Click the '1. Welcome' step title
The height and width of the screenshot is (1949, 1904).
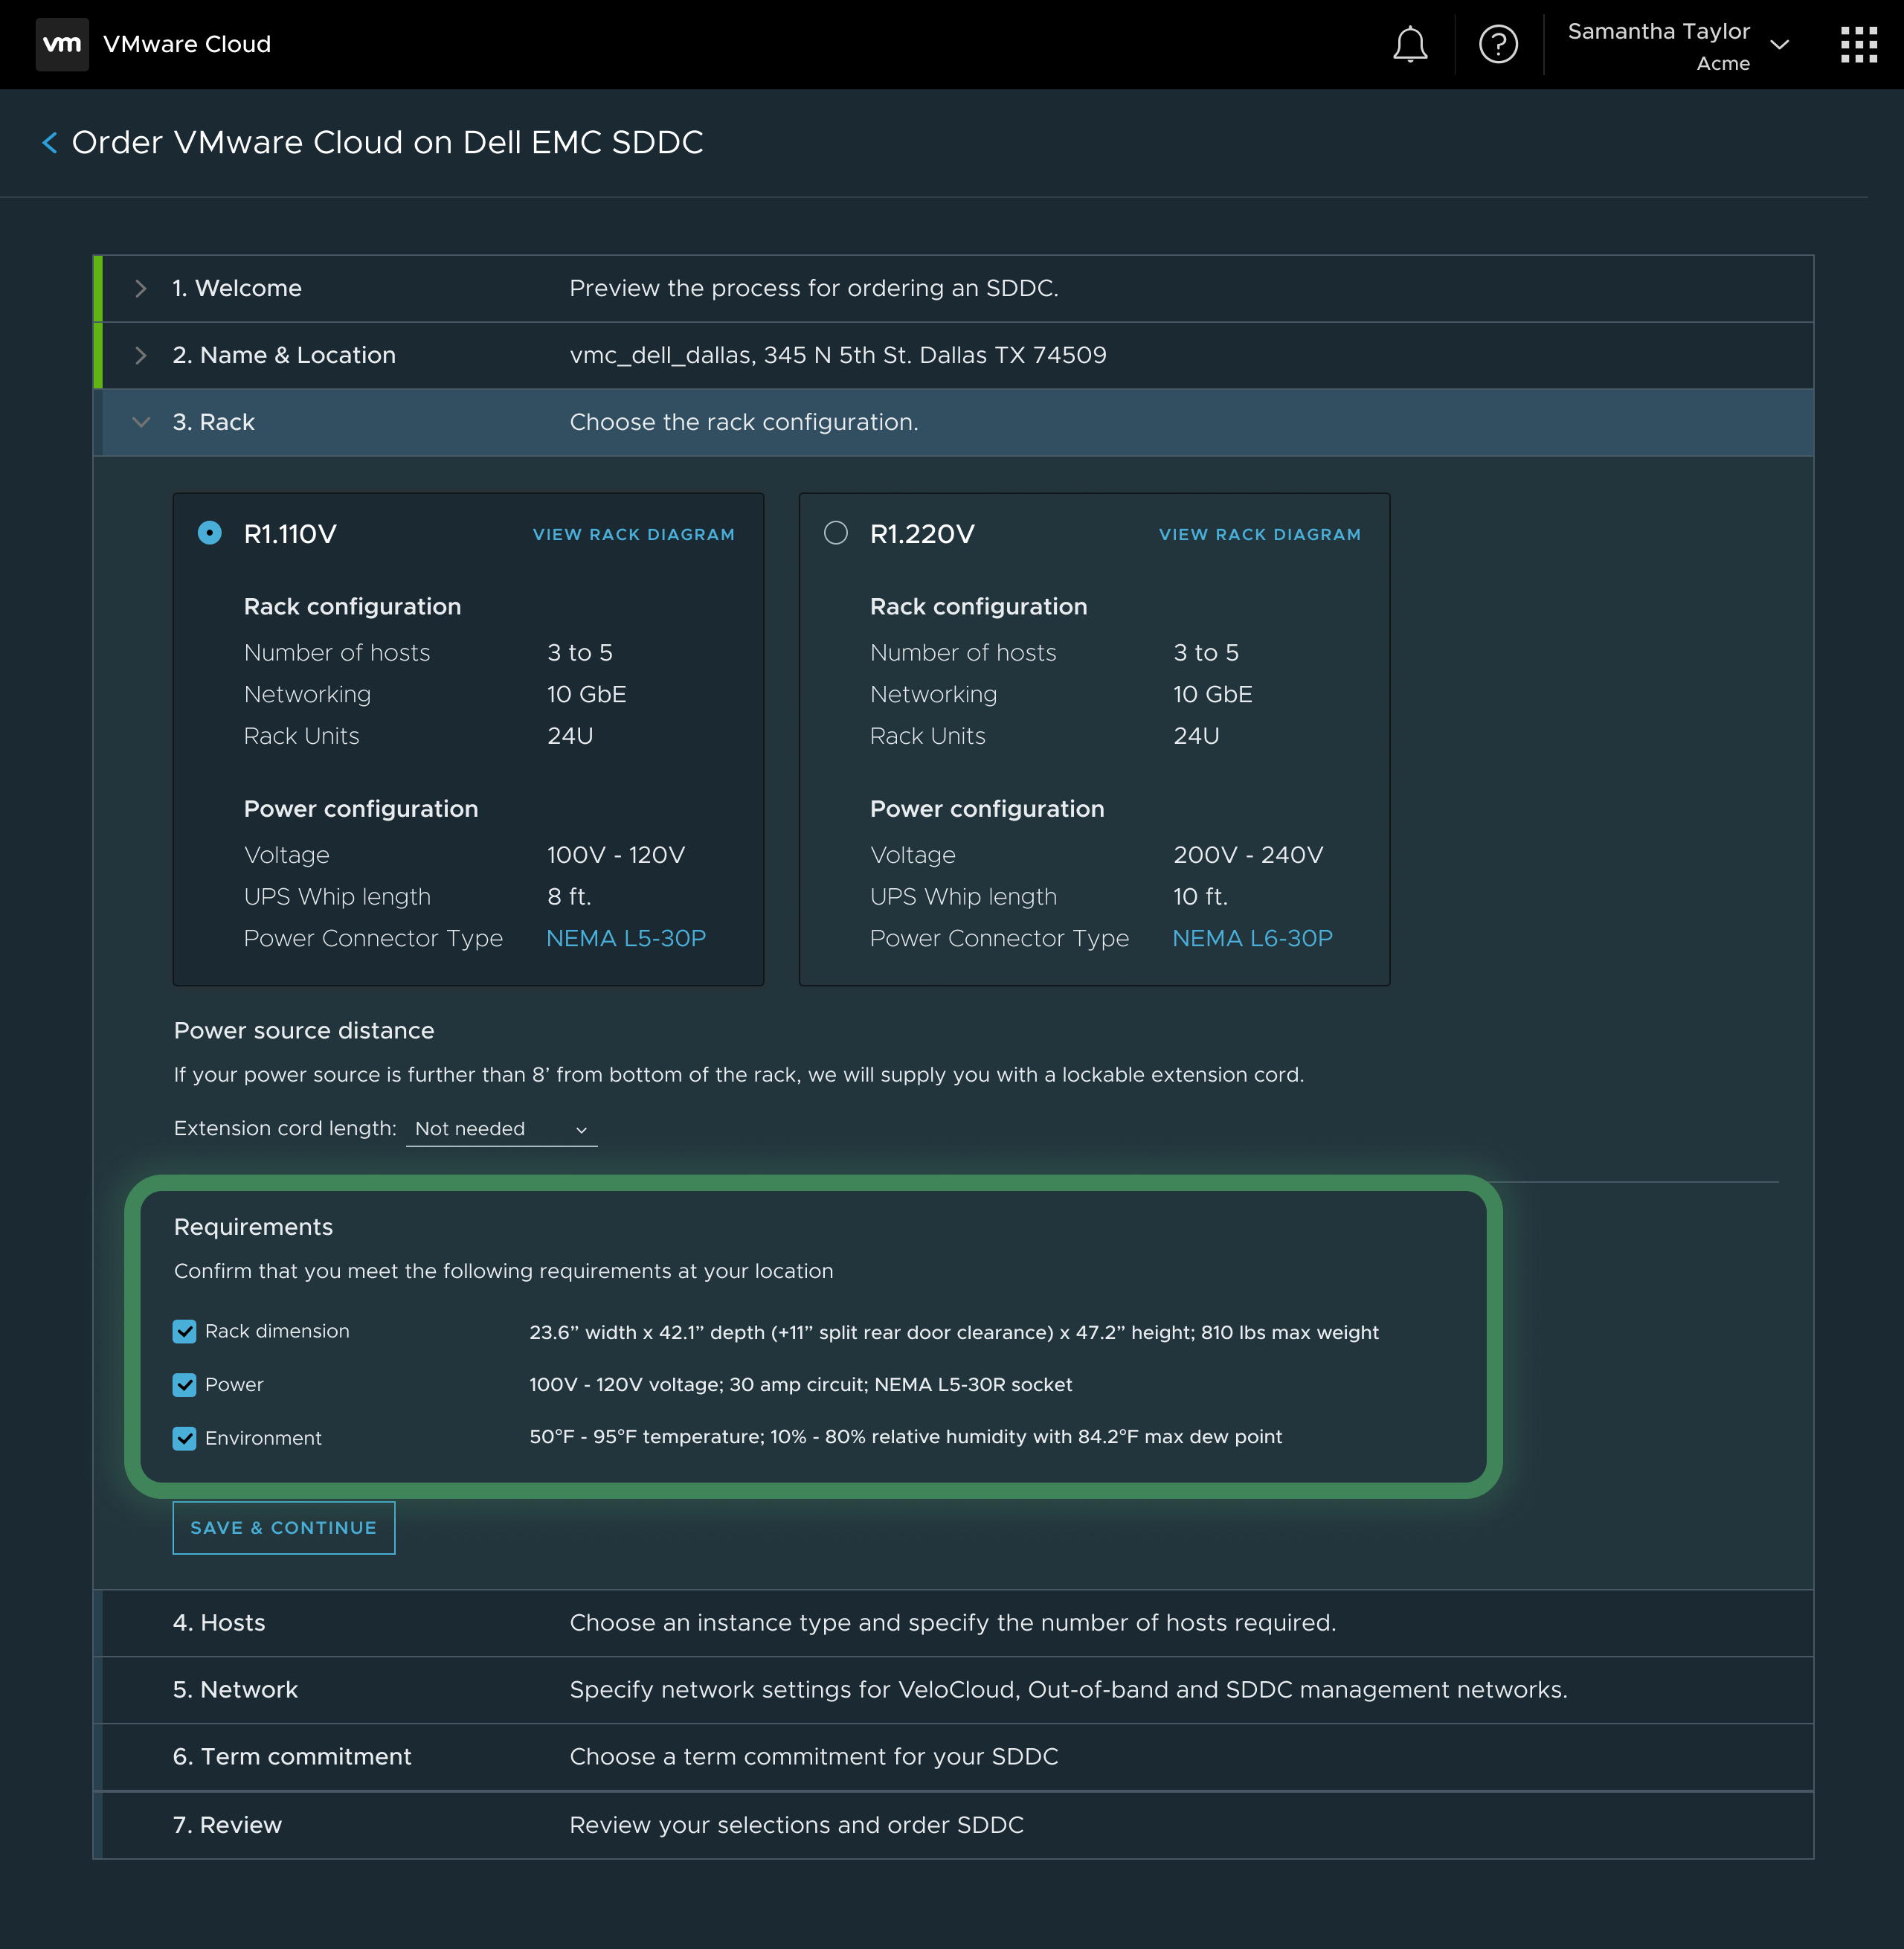point(237,289)
